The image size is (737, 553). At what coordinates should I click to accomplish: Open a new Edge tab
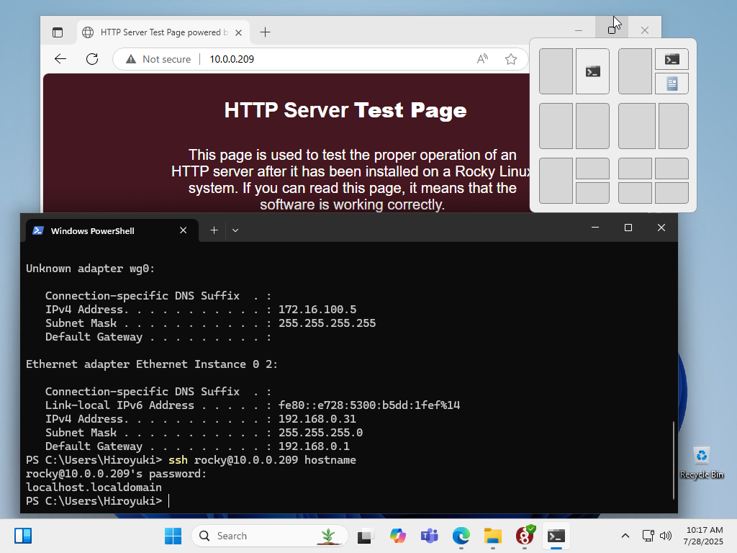click(265, 32)
